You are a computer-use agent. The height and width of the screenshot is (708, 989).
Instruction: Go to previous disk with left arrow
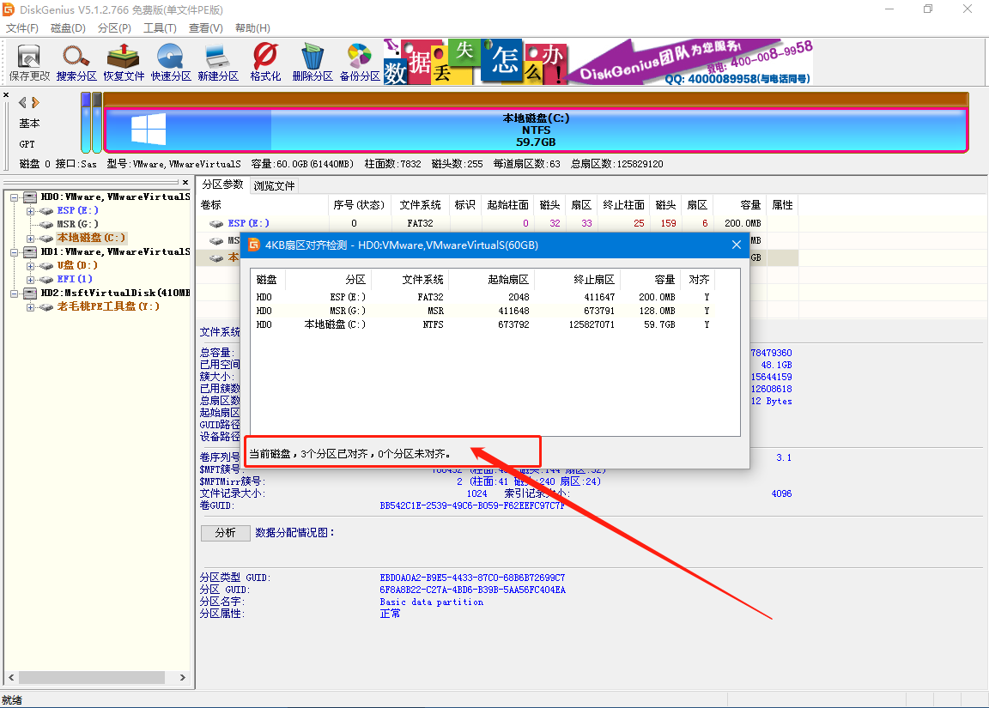[22, 102]
